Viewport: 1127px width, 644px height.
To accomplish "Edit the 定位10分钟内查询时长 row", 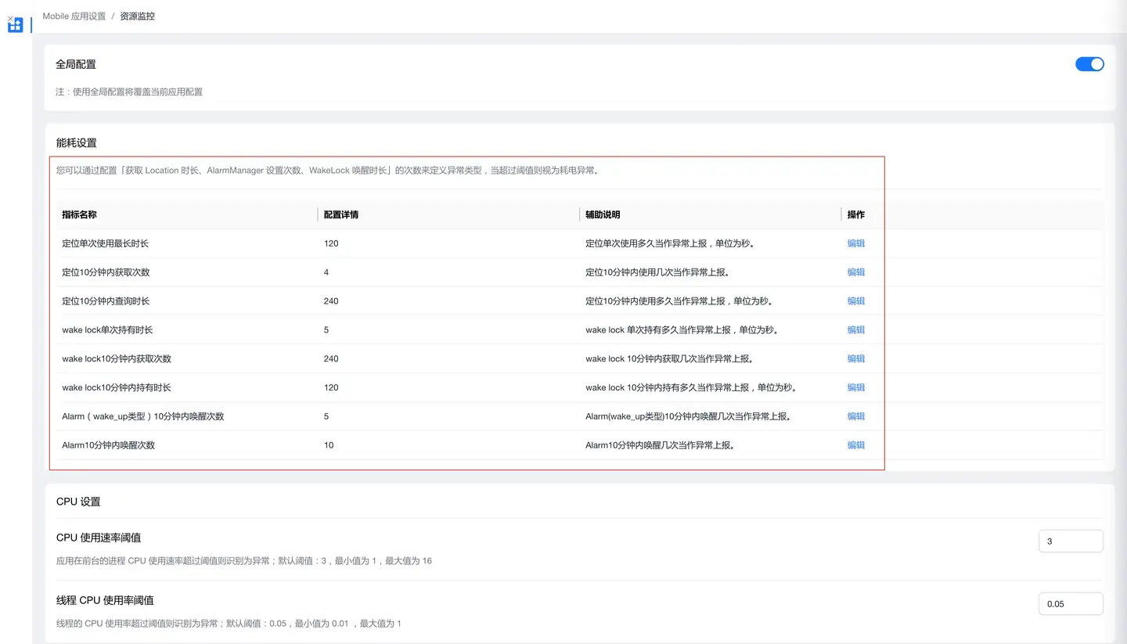I will click(x=855, y=301).
